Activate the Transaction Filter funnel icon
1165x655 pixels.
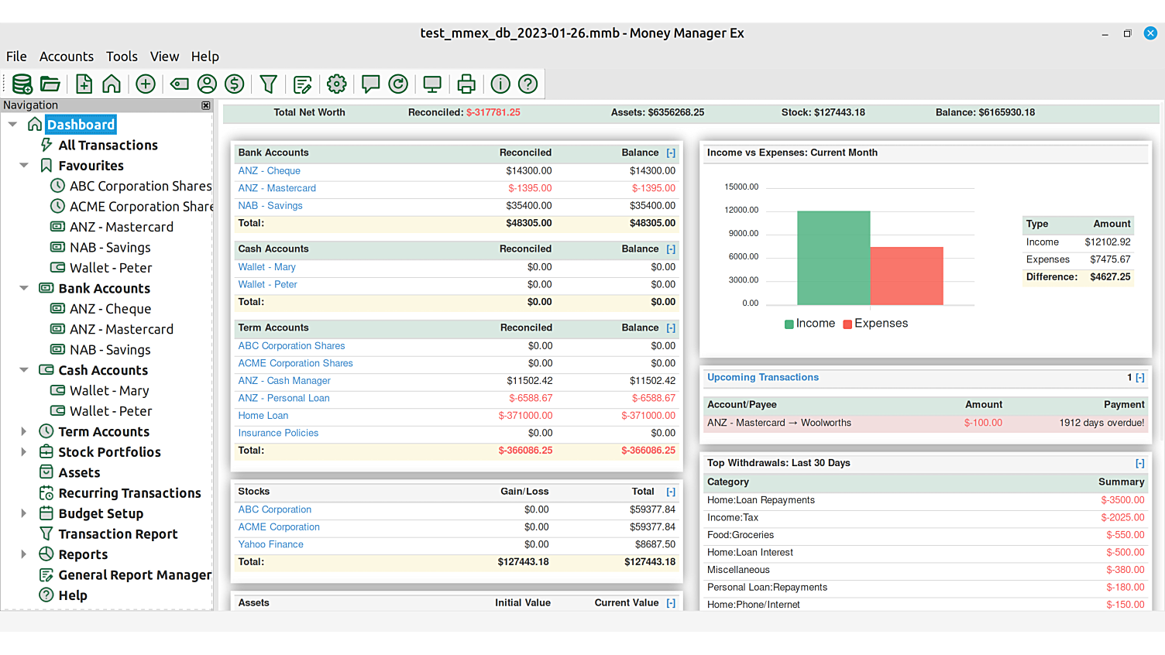click(x=268, y=84)
